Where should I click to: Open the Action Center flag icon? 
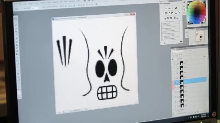191,118
